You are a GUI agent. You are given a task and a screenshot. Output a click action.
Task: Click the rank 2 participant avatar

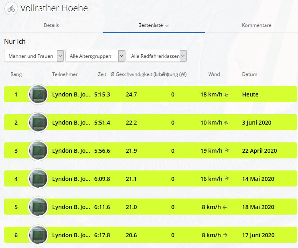(38, 123)
